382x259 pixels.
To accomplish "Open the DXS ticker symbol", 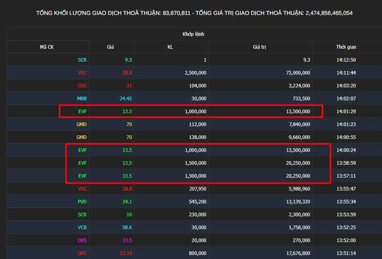I will click(82, 240).
